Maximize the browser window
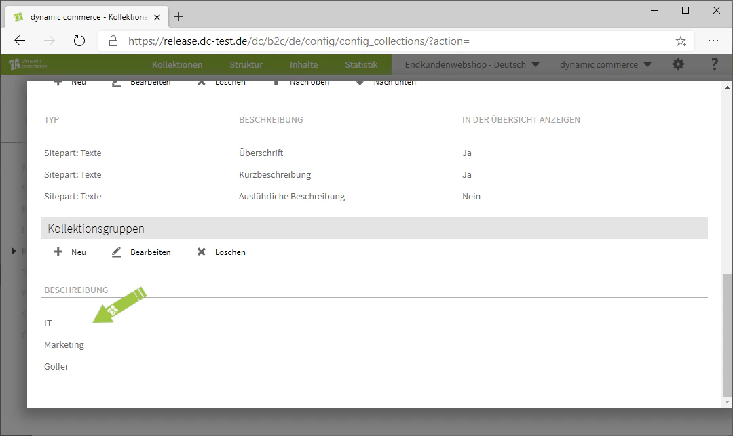The height and width of the screenshot is (436, 733). (685, 10)
